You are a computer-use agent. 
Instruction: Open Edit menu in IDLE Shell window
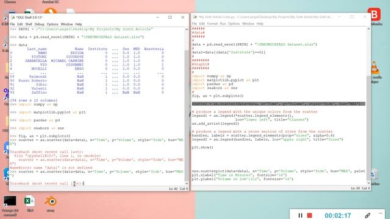[x=20, y=24]
